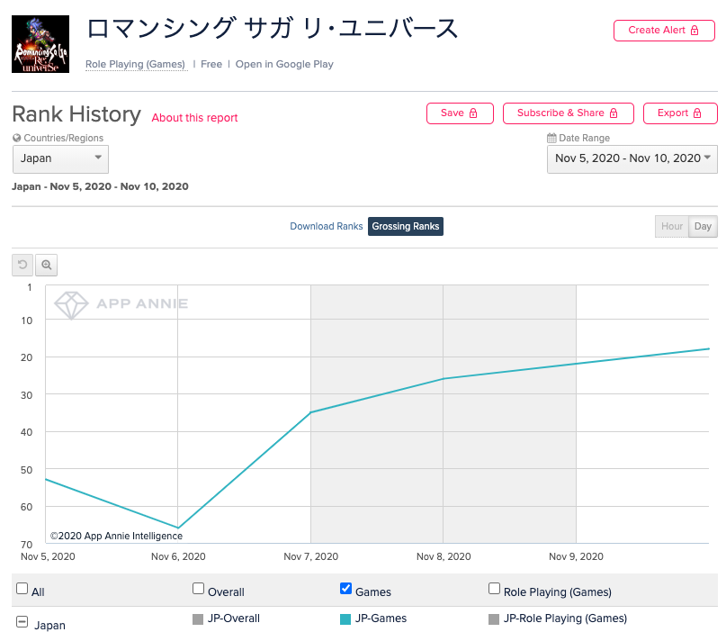Click the chart line point at Nov 8
Screen dimensions: 726x641
pos(444,379)
